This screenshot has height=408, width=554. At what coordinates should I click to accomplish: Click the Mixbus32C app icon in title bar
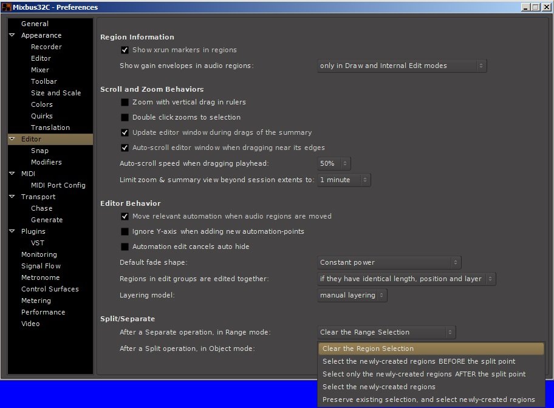pos(6,7)
